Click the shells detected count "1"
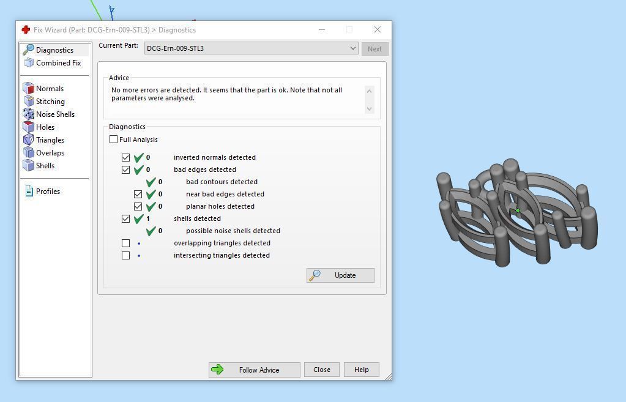The image size is (626, 402). [147, 219]
